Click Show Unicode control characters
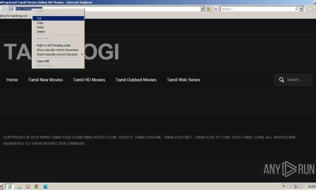 pos(58,50)
